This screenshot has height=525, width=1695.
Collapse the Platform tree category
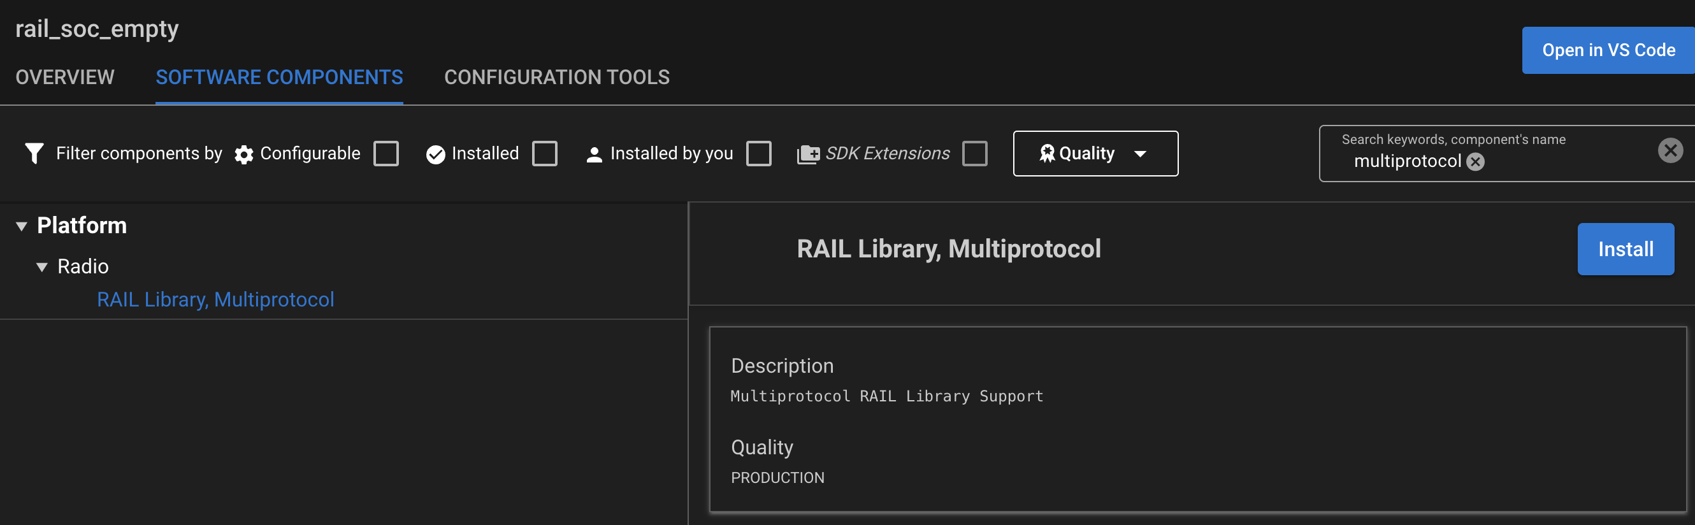[x=22, y=226]
